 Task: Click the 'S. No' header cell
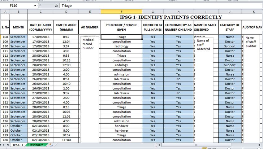(5, 27)
